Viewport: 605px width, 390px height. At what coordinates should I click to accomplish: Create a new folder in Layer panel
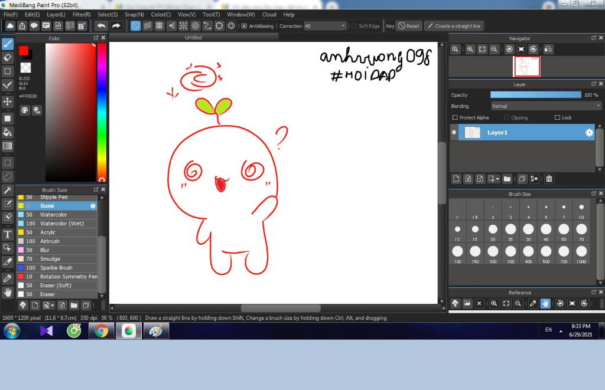point(507,179)
